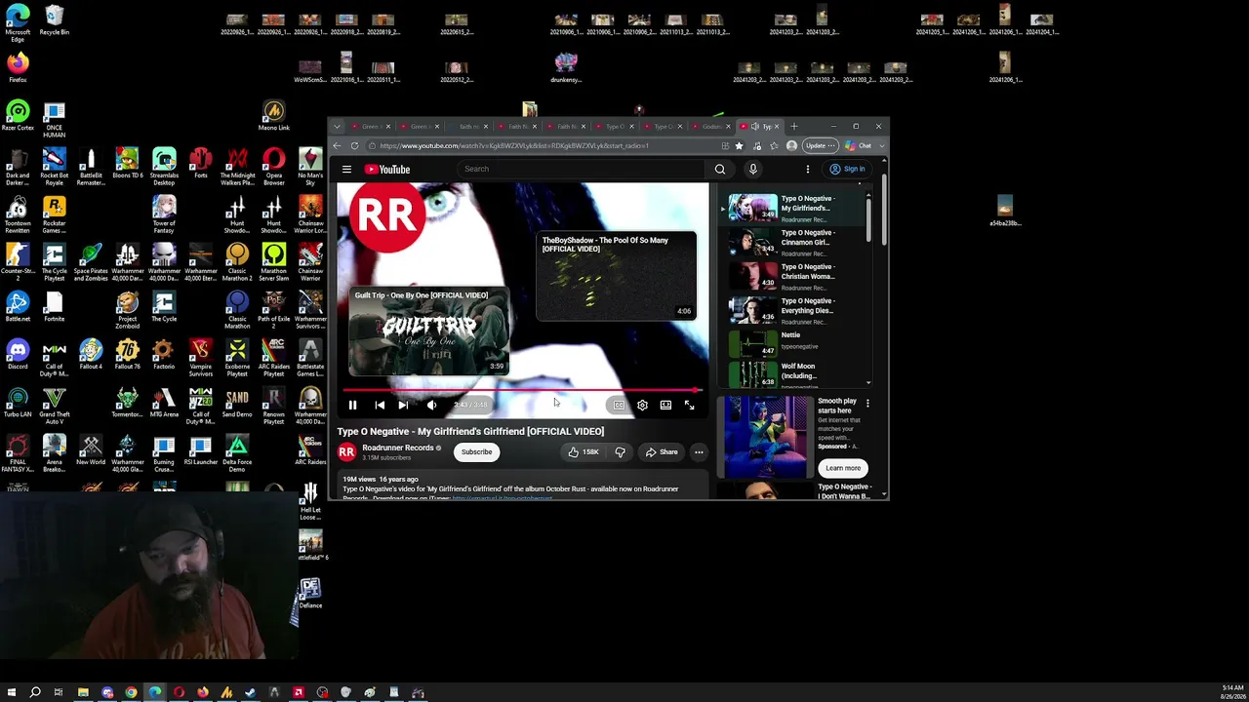Go to the YouTube home logo

coord(387,169)
